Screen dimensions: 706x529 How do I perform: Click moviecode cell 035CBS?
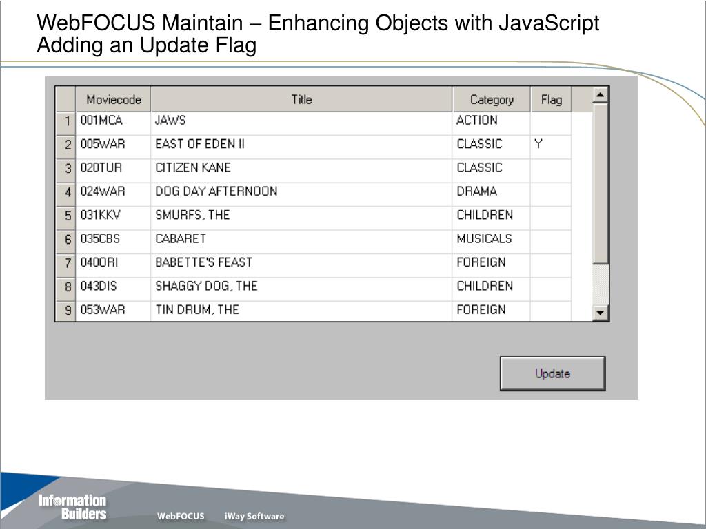point(114,242)
